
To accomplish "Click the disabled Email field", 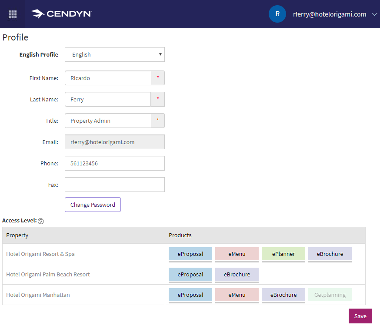I will pyautogui.click(x=115, y=142).
